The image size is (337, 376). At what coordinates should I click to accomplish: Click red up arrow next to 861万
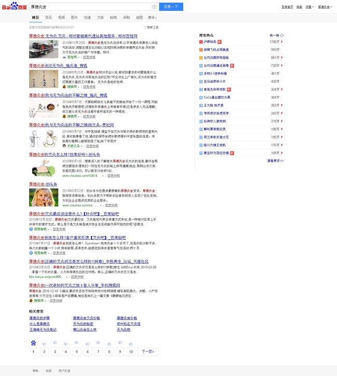(x=282, y=58)
